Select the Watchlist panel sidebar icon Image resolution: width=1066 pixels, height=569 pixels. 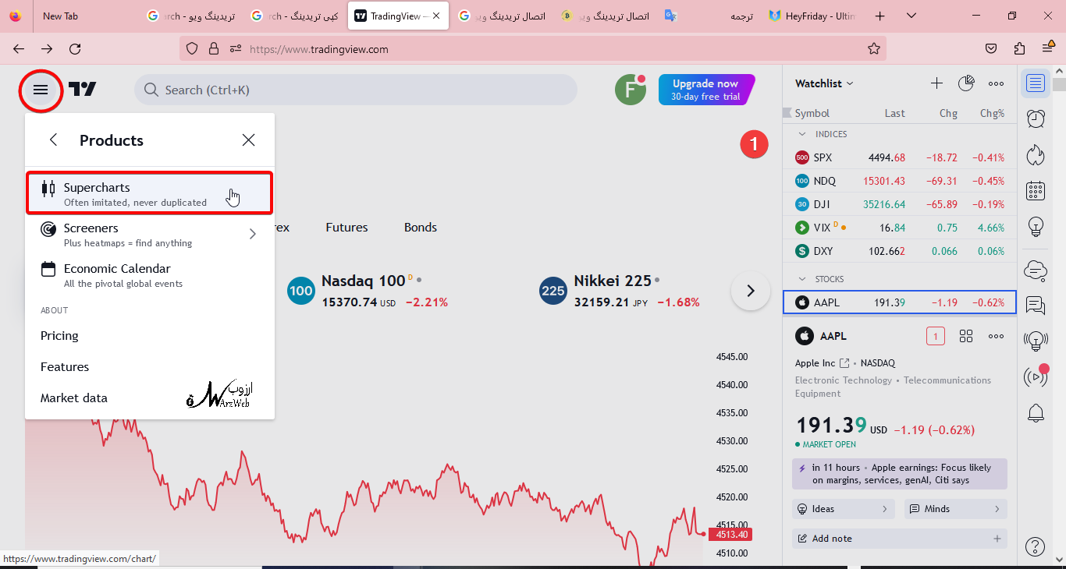coord(1036,83)
